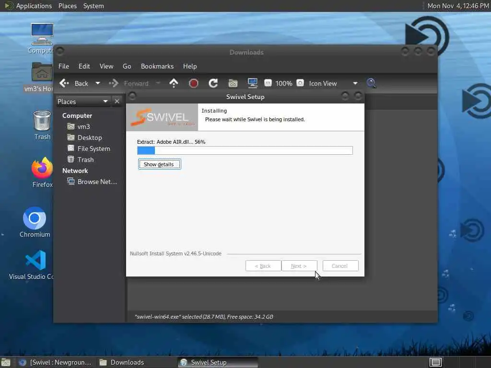Click the Cancel button in Swivel Setup
Image resolution: width=491 pixels, height=368 pixels.
(340, 266)
